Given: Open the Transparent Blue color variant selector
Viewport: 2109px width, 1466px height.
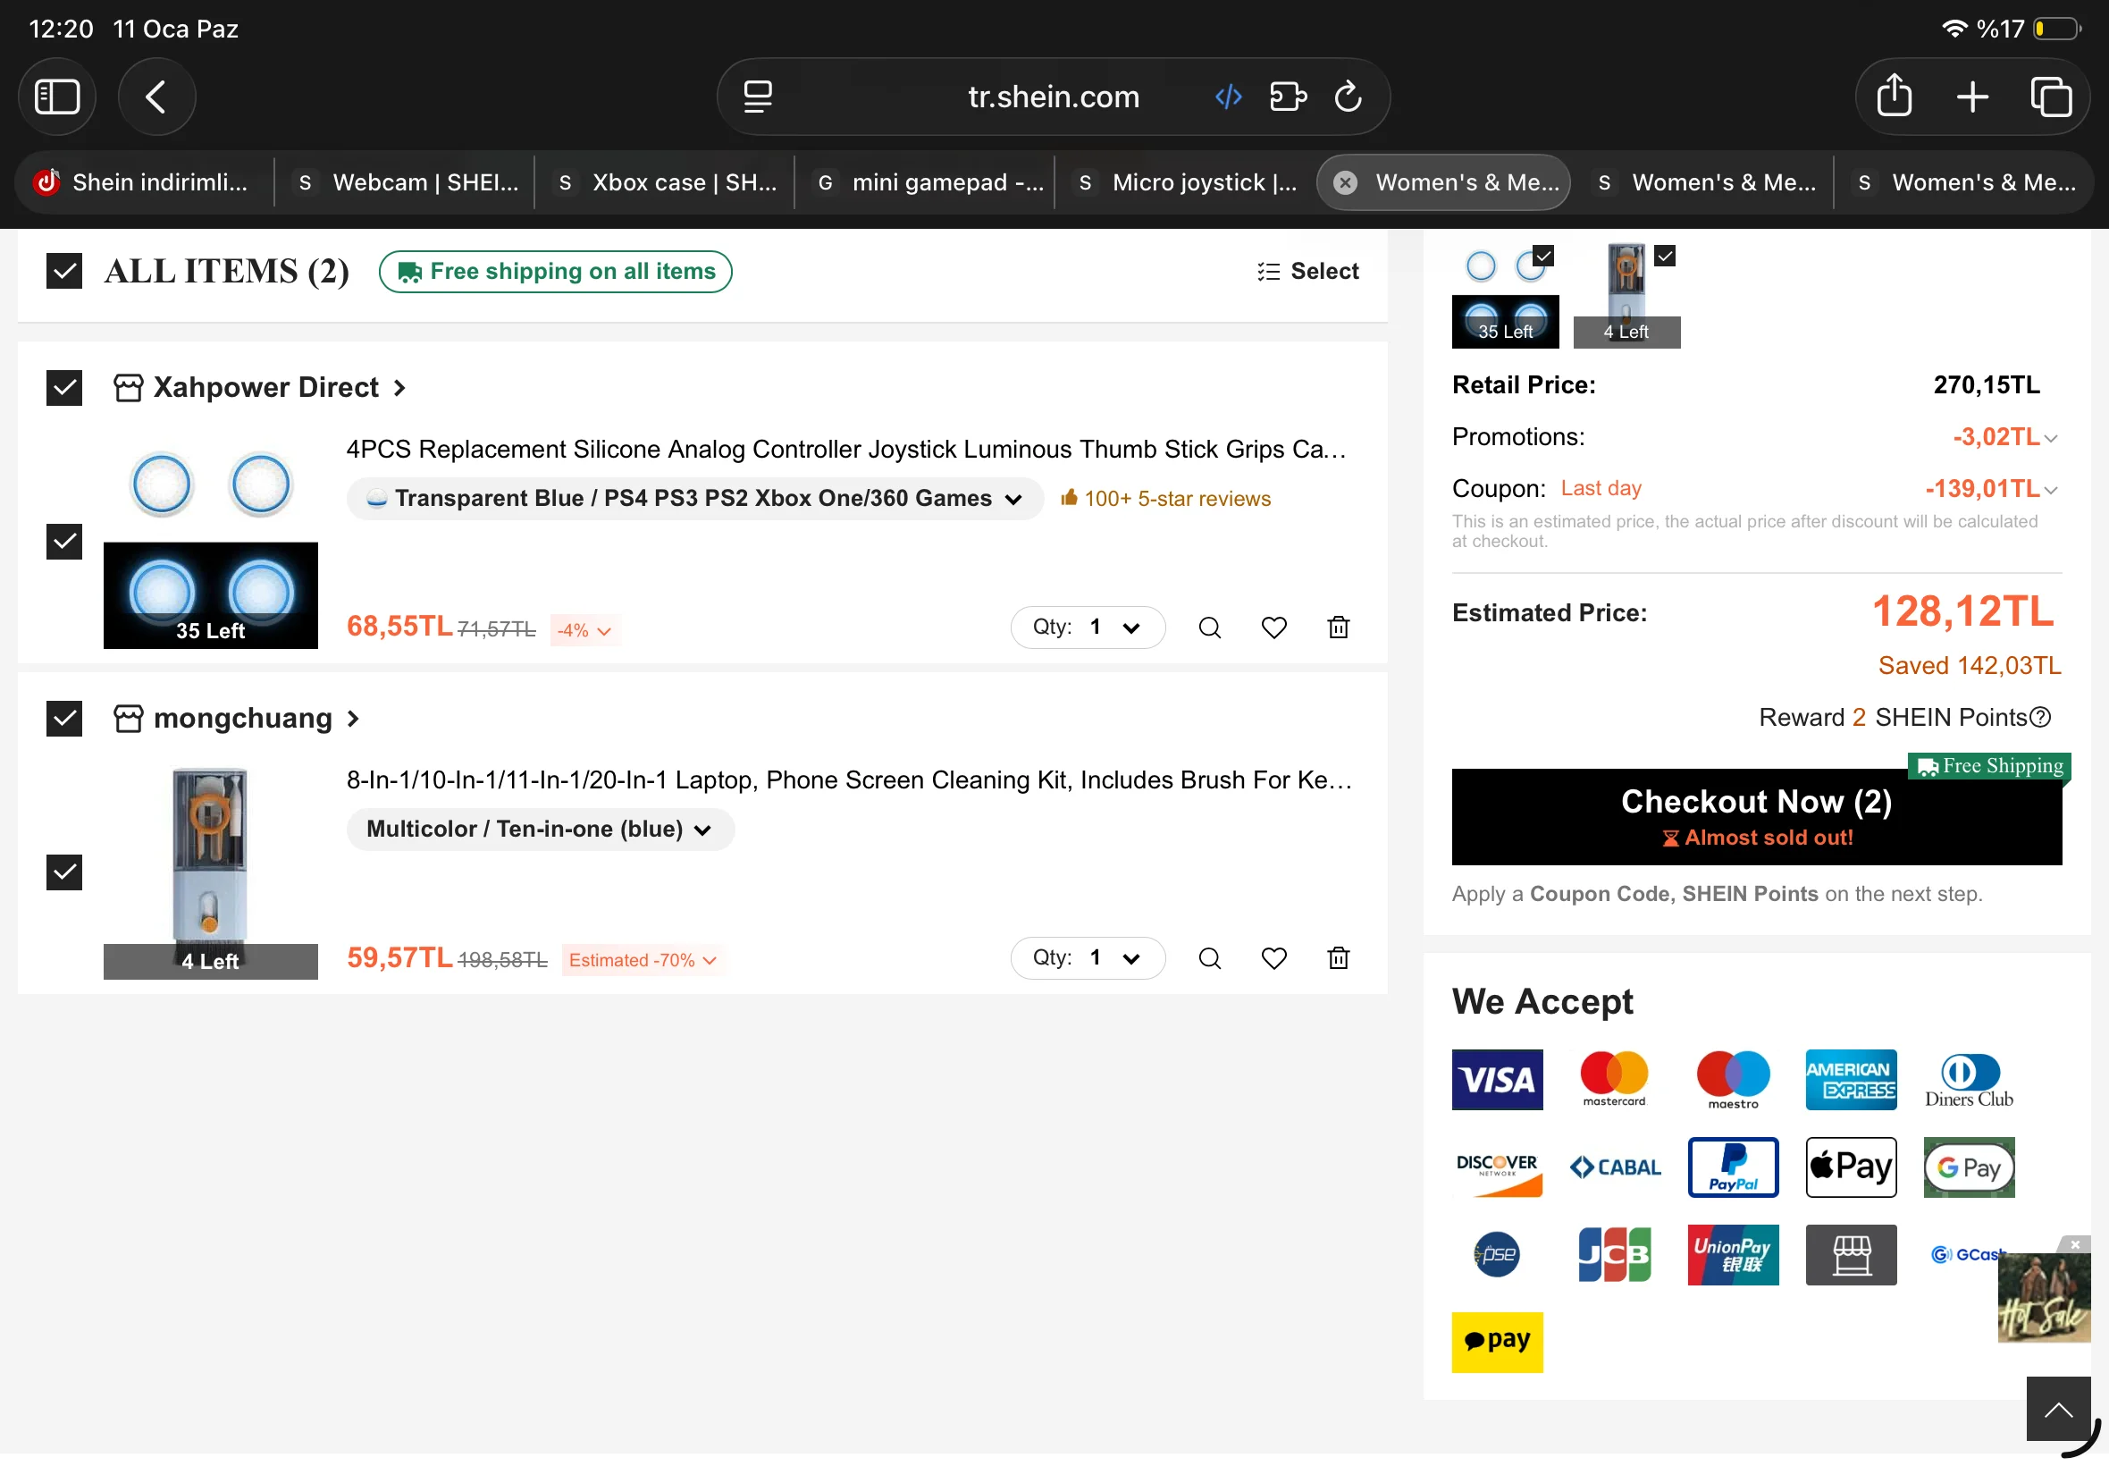Looking at the screenshot, I should tap(694, 499).
